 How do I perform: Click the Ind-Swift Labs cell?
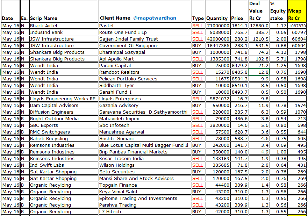[64, 165]
